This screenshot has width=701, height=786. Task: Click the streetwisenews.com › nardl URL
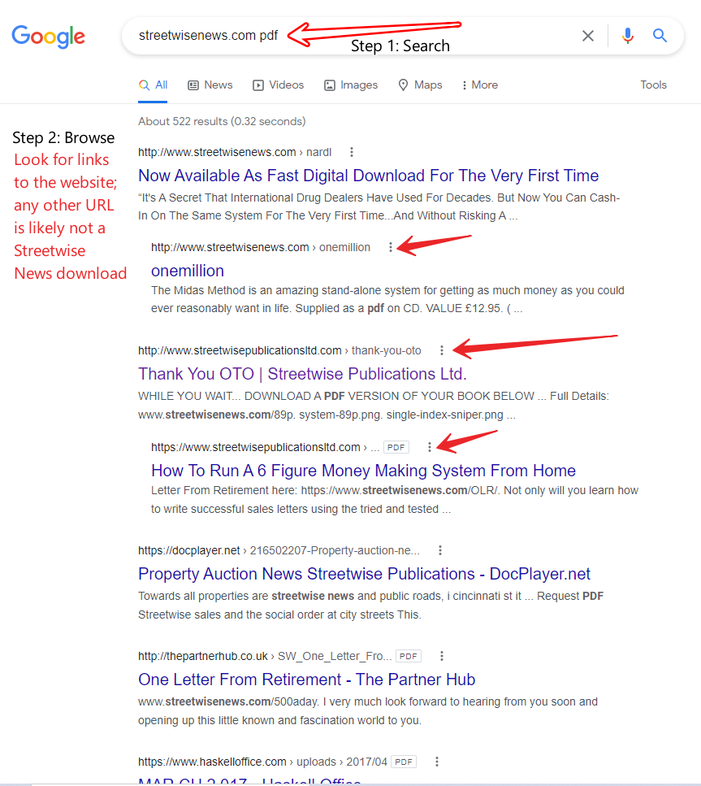click(235, 152)
